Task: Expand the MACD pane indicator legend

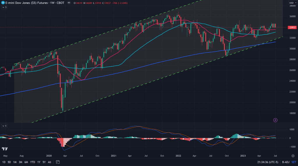Action: point(4,126)
